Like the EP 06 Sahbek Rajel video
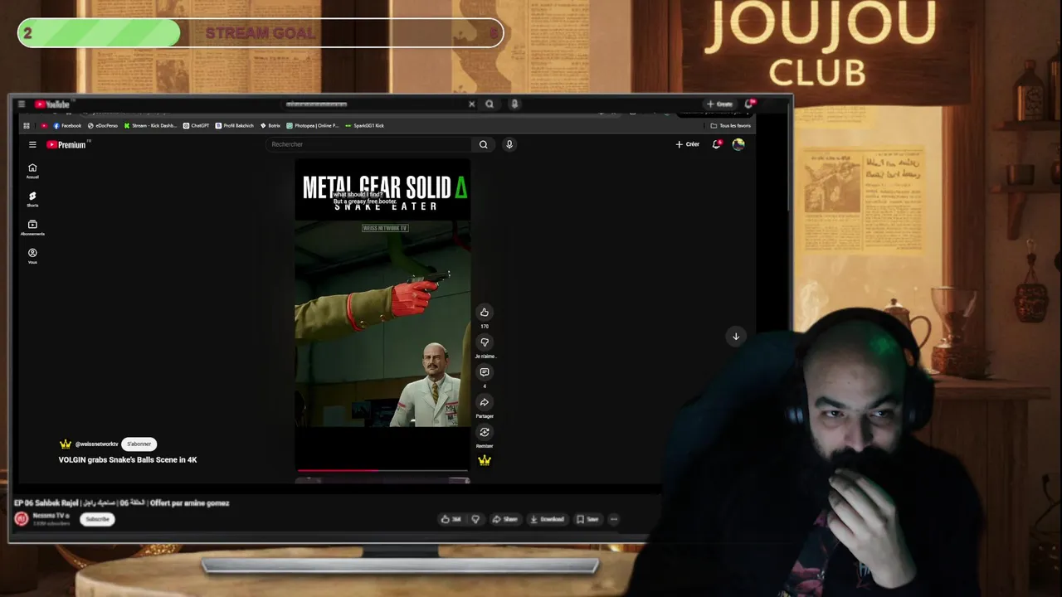The width and height of the screenshot is (1062, 597). coord(451,519)
